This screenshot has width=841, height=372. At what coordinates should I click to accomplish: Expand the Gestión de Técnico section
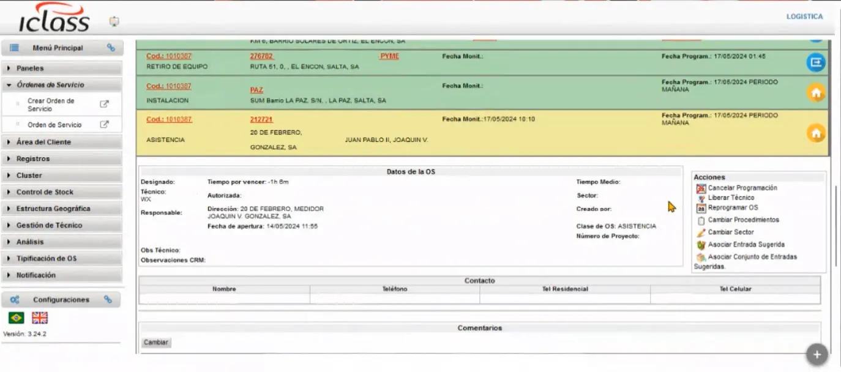click(62, 225)
